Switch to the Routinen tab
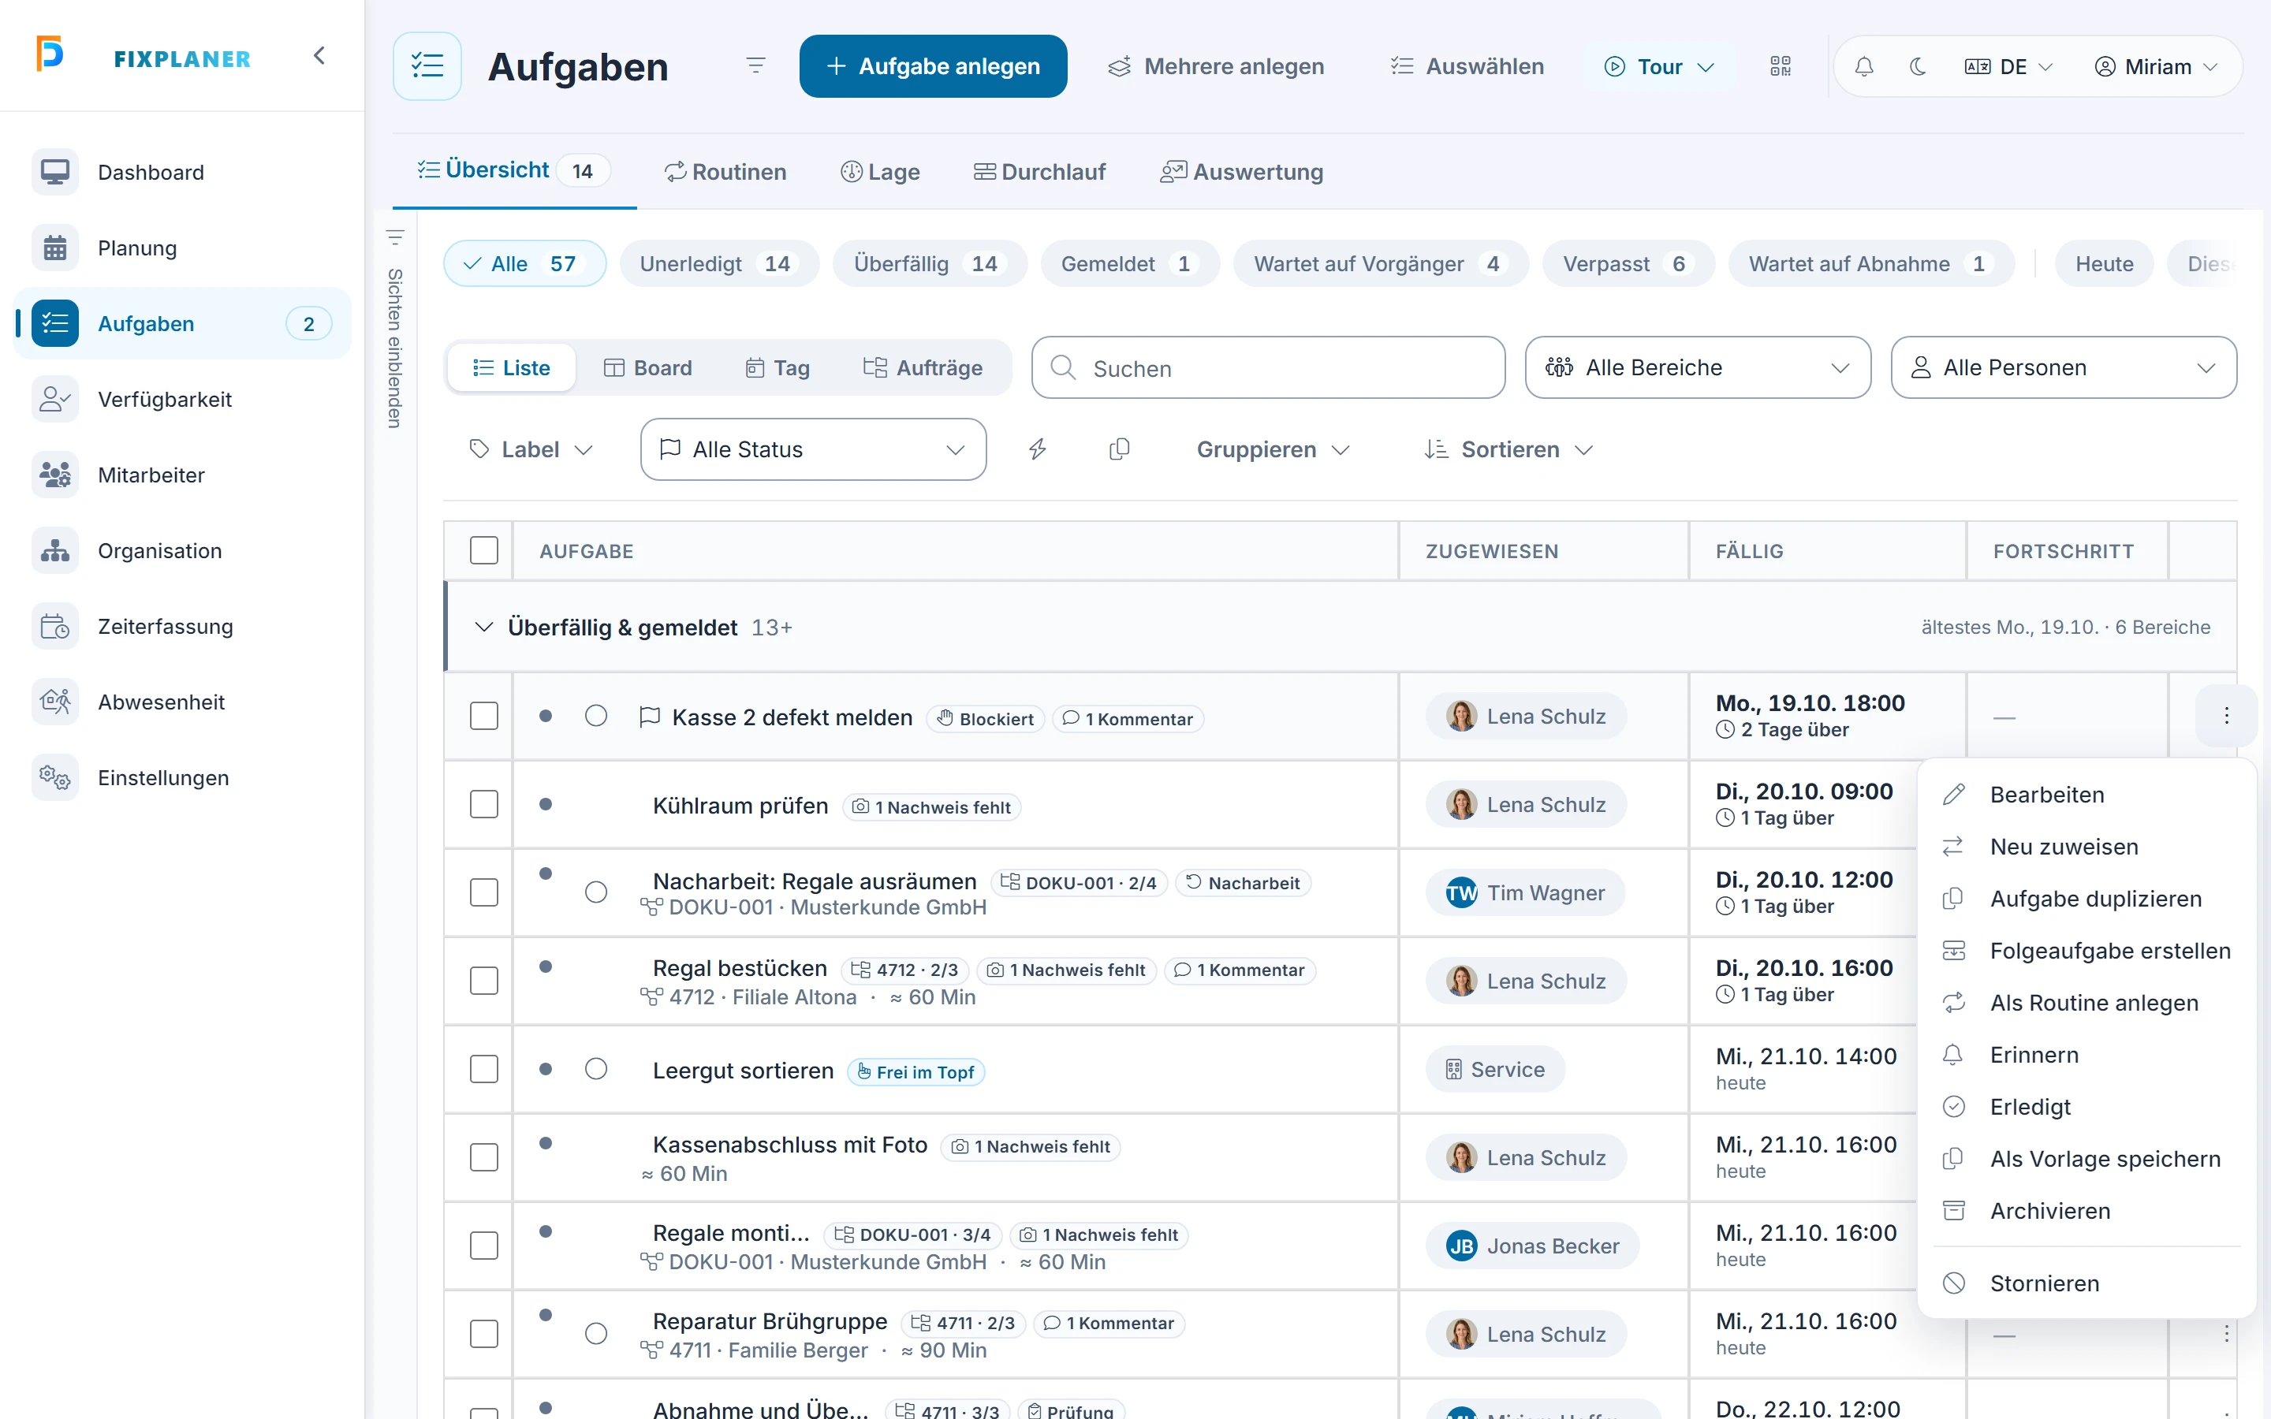Image resolution: width=2271 pixels, height=1419 pixels. tap(725, 172)
